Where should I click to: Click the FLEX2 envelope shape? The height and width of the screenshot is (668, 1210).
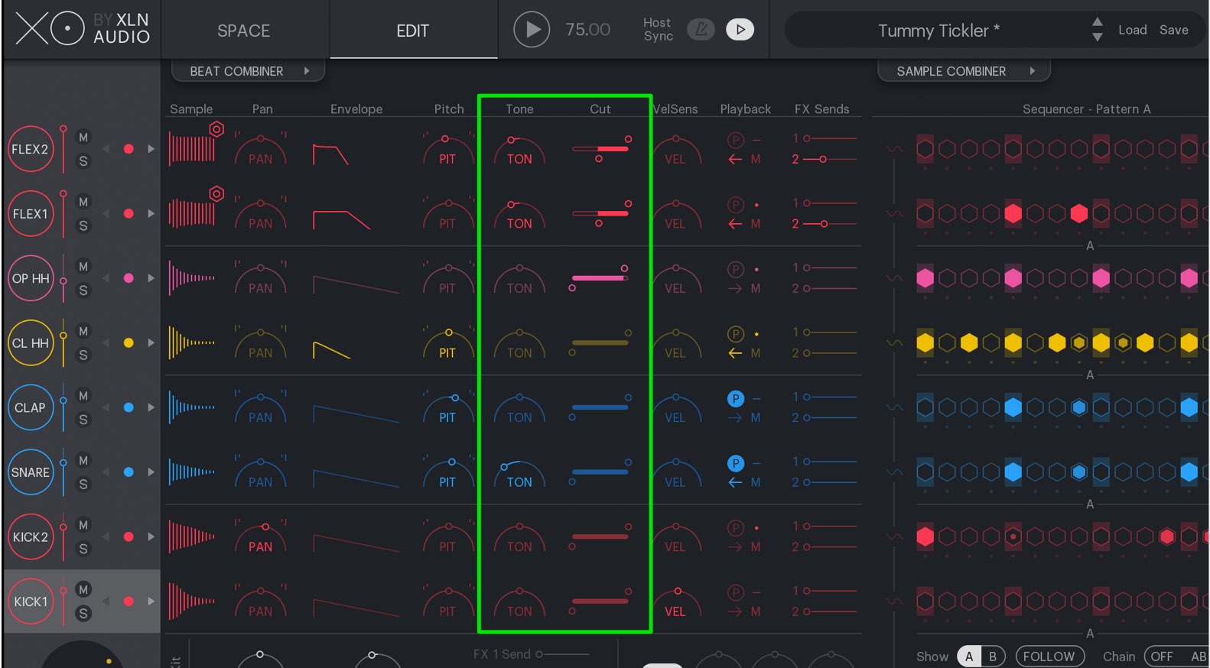(x=330, y=154)
